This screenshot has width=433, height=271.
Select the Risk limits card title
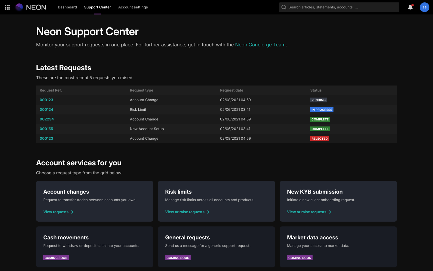(x=178, y=192)
